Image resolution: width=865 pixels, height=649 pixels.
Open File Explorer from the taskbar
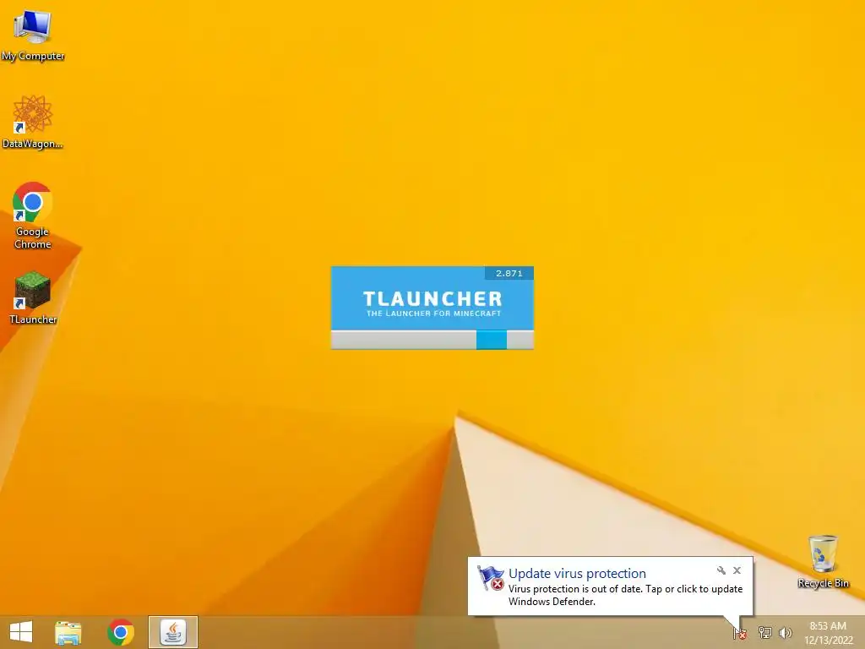(x=68, y=632)
